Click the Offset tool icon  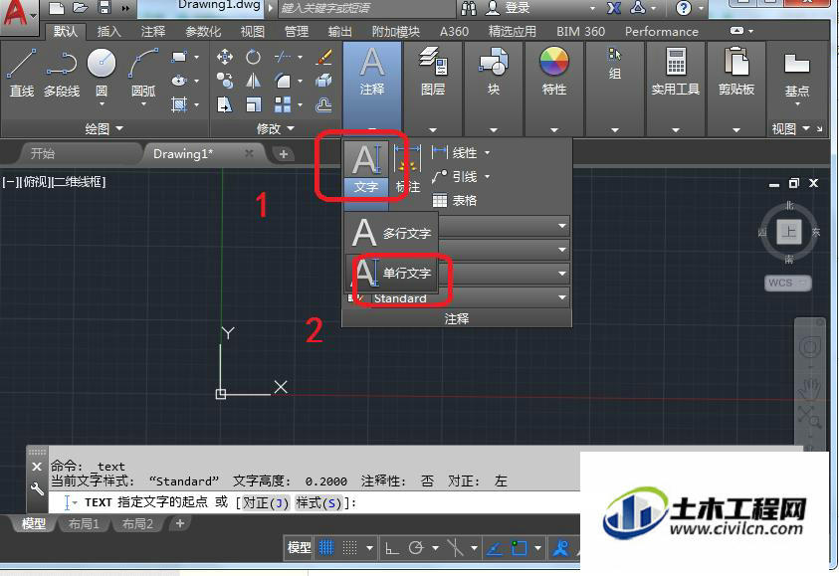(323, 104)
